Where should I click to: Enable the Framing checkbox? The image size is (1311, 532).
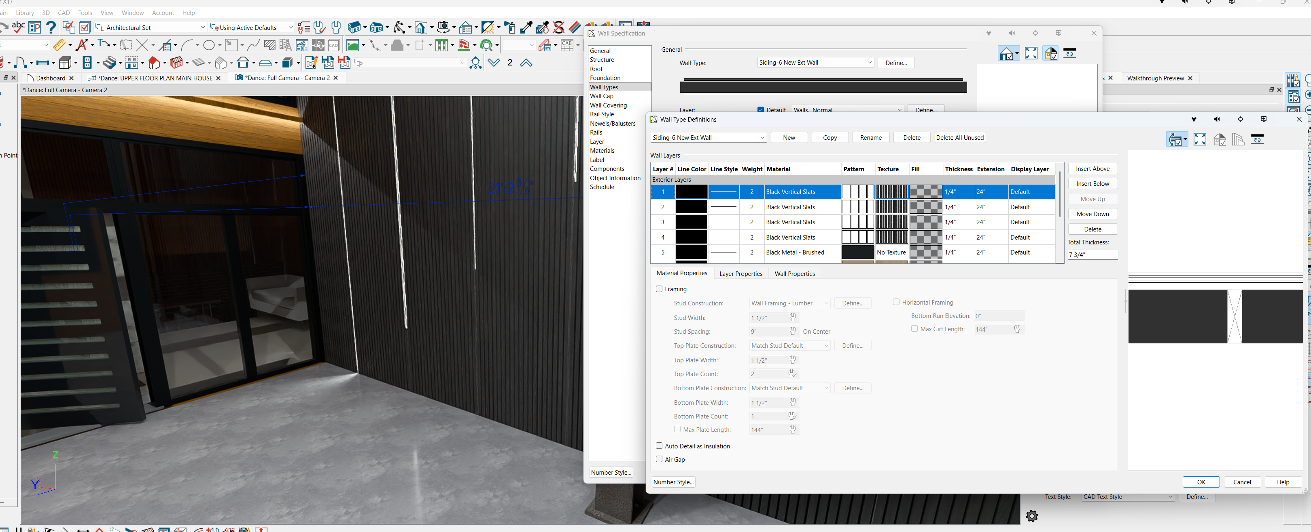pyautogui.click(x=659, y=288)
